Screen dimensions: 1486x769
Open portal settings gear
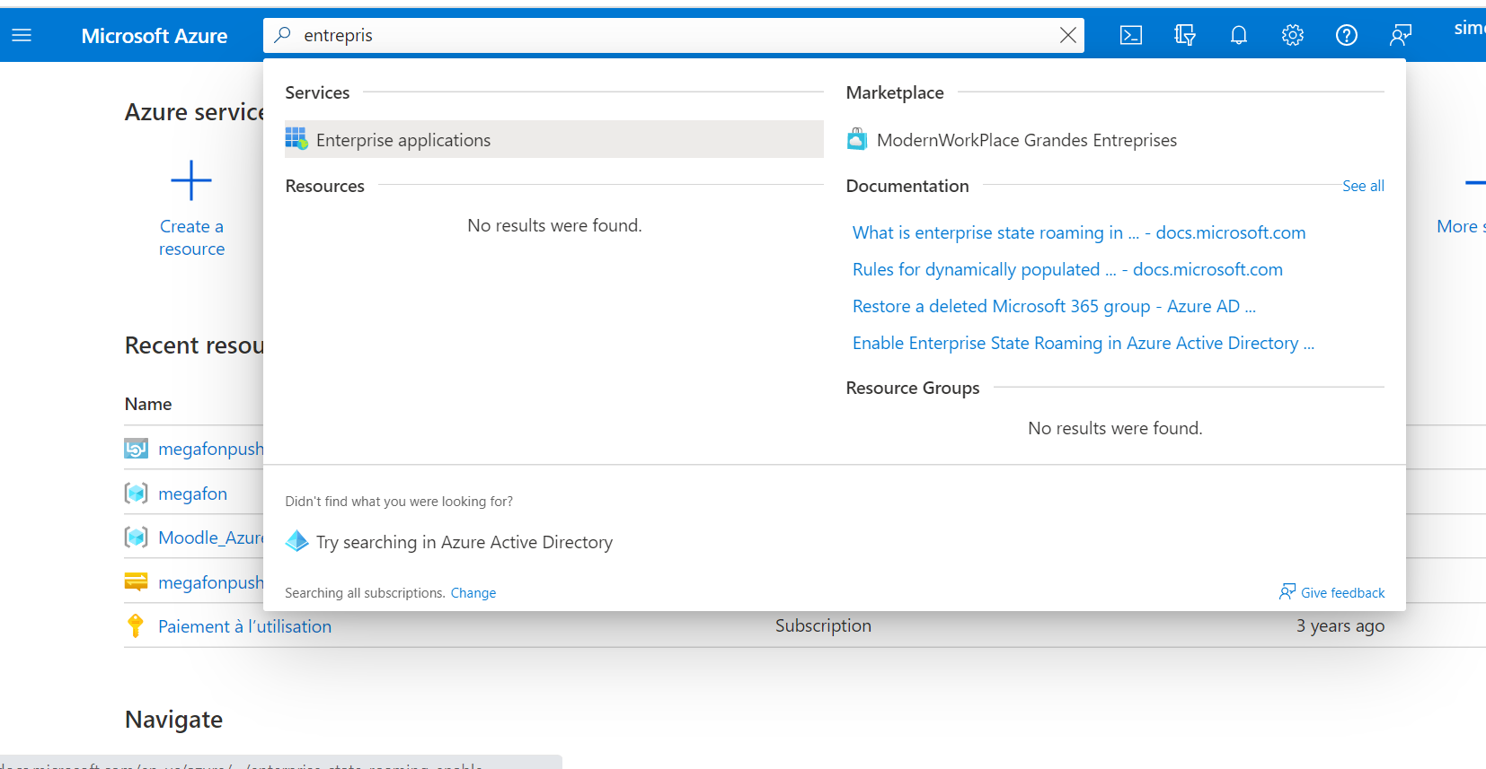(1293, 35)
